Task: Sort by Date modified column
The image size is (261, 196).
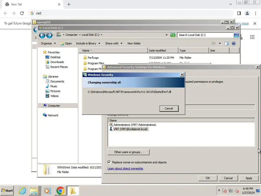Action: tap(163, 51)
